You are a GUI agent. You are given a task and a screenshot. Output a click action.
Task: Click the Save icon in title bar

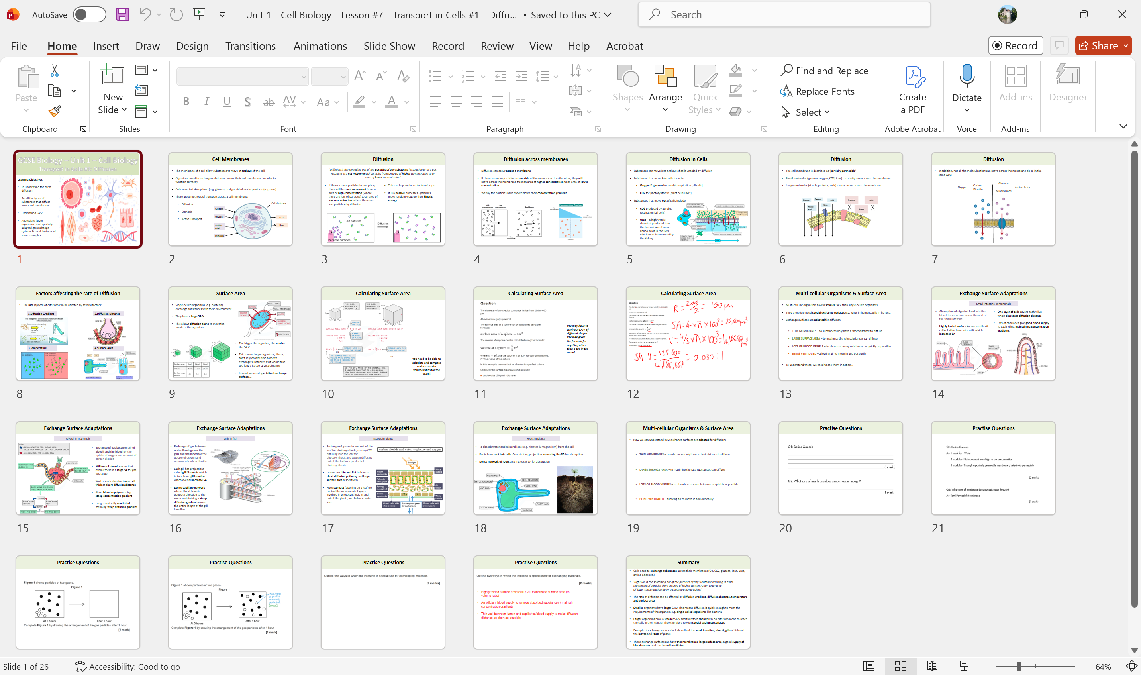(122, 15)
